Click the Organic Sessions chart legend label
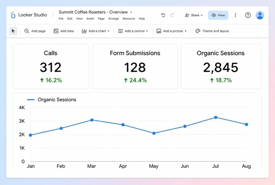275x185 pixels. (57, 100)
